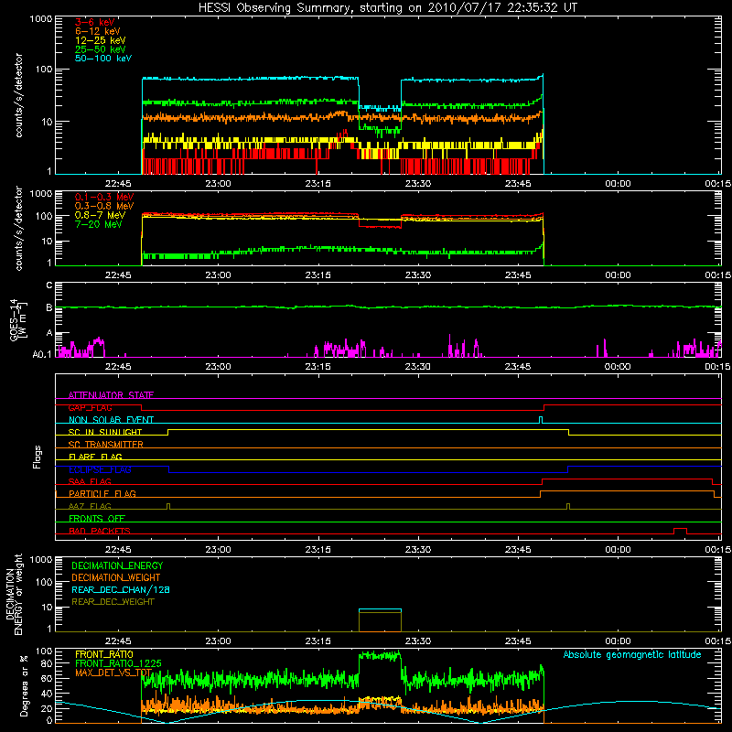Image resolution: width=732 pixels, height=732 pixels.
Task: Click the GOES-14 W m-2 axis label
Action: 17,319
